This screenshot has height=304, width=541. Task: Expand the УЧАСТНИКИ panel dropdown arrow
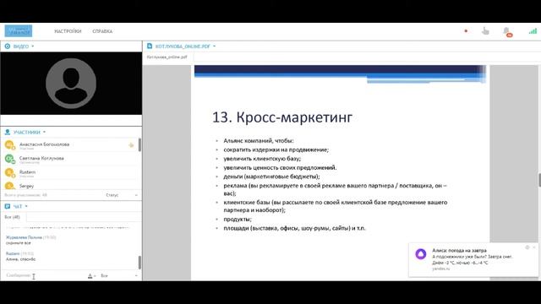(x=44, y=132)
